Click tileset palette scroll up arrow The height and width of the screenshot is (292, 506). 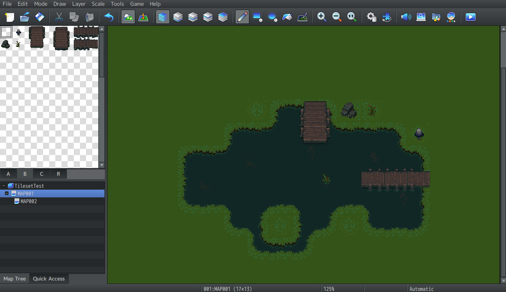tap(102, 29)
